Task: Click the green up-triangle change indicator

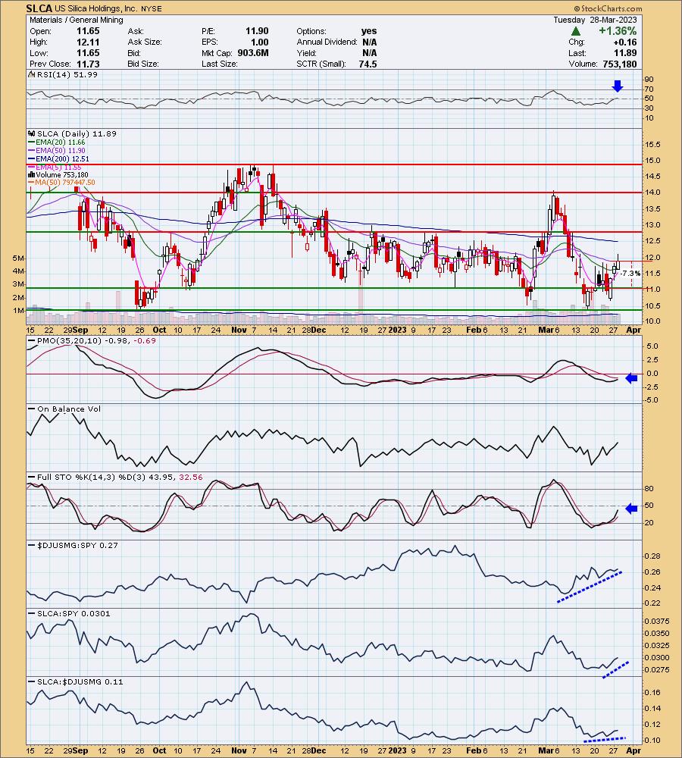Action: 575,31
